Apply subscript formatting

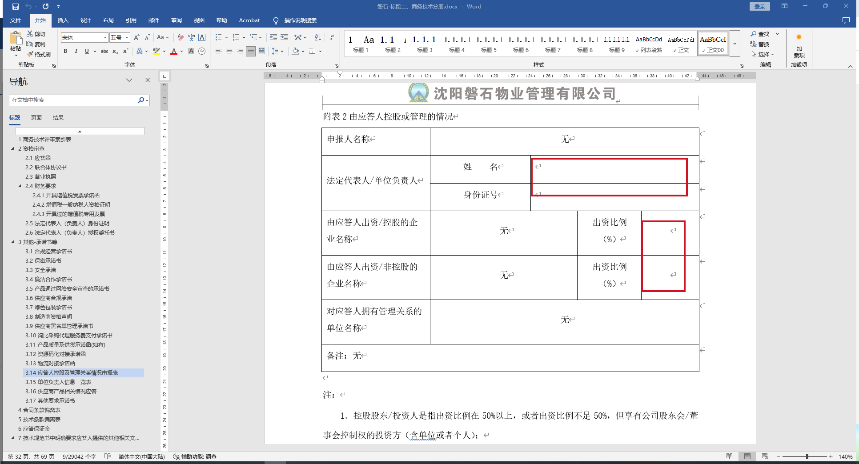115,51
